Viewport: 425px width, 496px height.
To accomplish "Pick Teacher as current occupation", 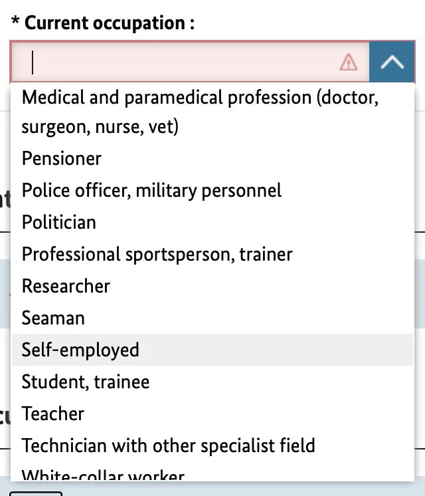I will pyautogui.click(x=53, y=414).
